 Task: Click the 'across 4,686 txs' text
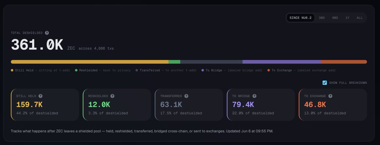(x=96, y=49)
